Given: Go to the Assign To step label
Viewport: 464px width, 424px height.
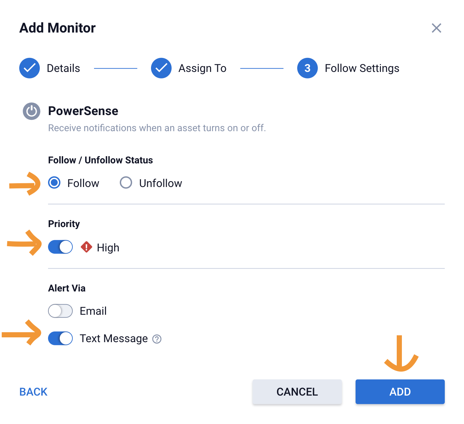Looking at the screenshot, I should point(202,68).
